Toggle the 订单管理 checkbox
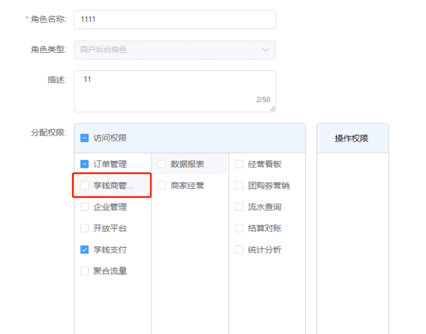The width and height of the screenshot is (426, 334). pos(84,164)
